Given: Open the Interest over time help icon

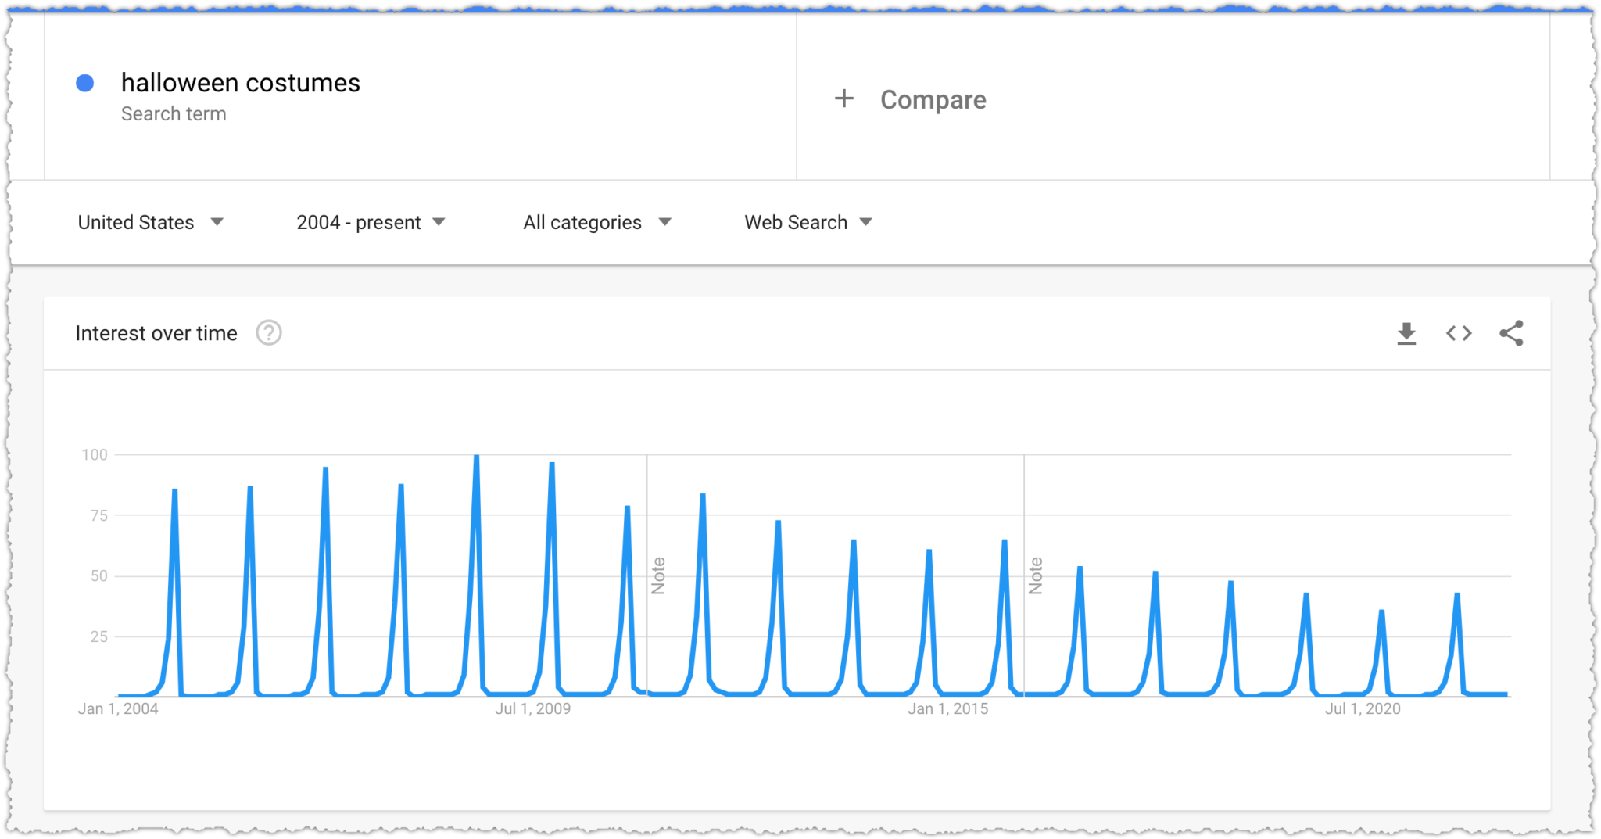Looking at the screenshot, I should (x=269, y=333).
